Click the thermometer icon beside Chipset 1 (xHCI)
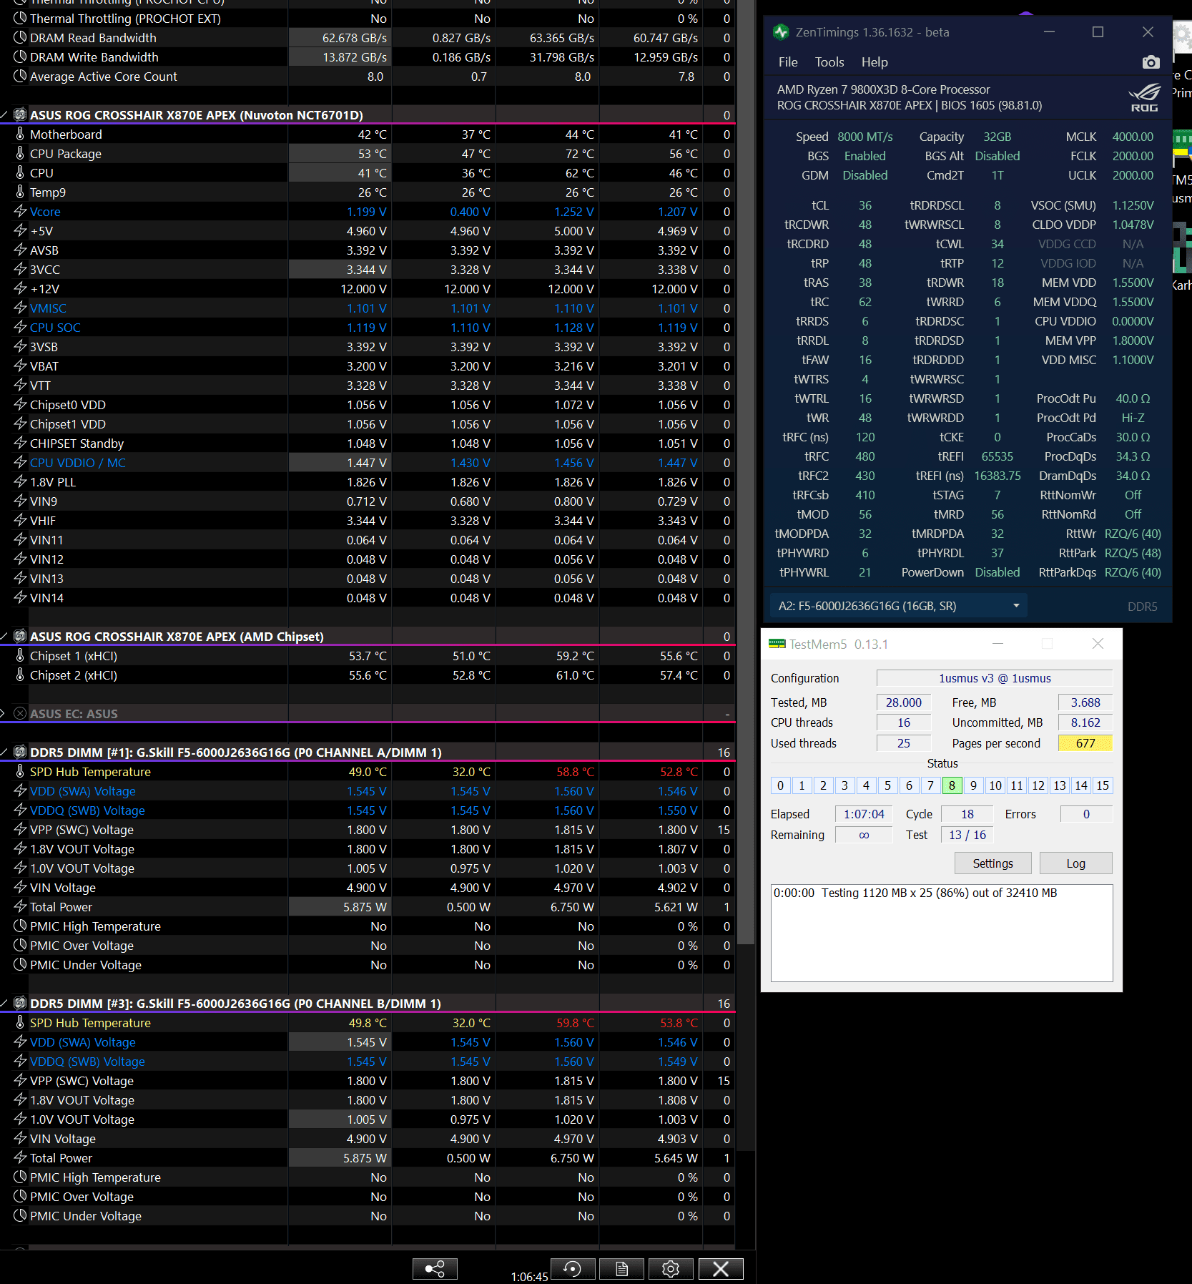The height and width of the screenshot is (1284, 1192). (20, 655)
